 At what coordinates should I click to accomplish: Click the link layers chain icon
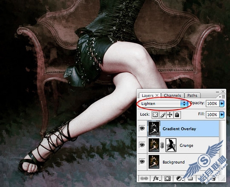[144, 178]
